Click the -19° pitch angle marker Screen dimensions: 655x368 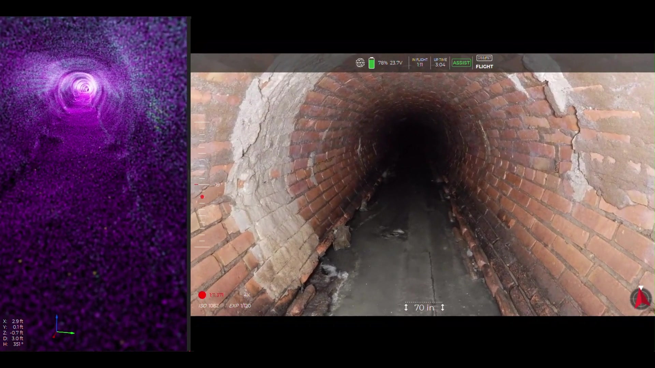click(x=218, y=185)
